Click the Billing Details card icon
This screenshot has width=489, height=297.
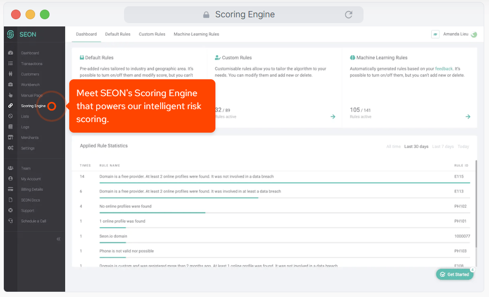(11, 189)
